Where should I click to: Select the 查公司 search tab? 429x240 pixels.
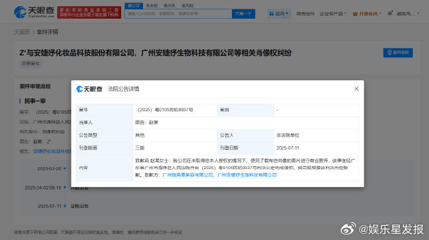134,6
